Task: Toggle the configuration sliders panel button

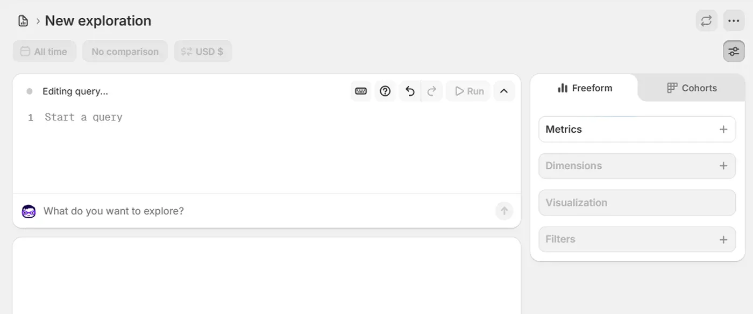Action: (734, 52)
